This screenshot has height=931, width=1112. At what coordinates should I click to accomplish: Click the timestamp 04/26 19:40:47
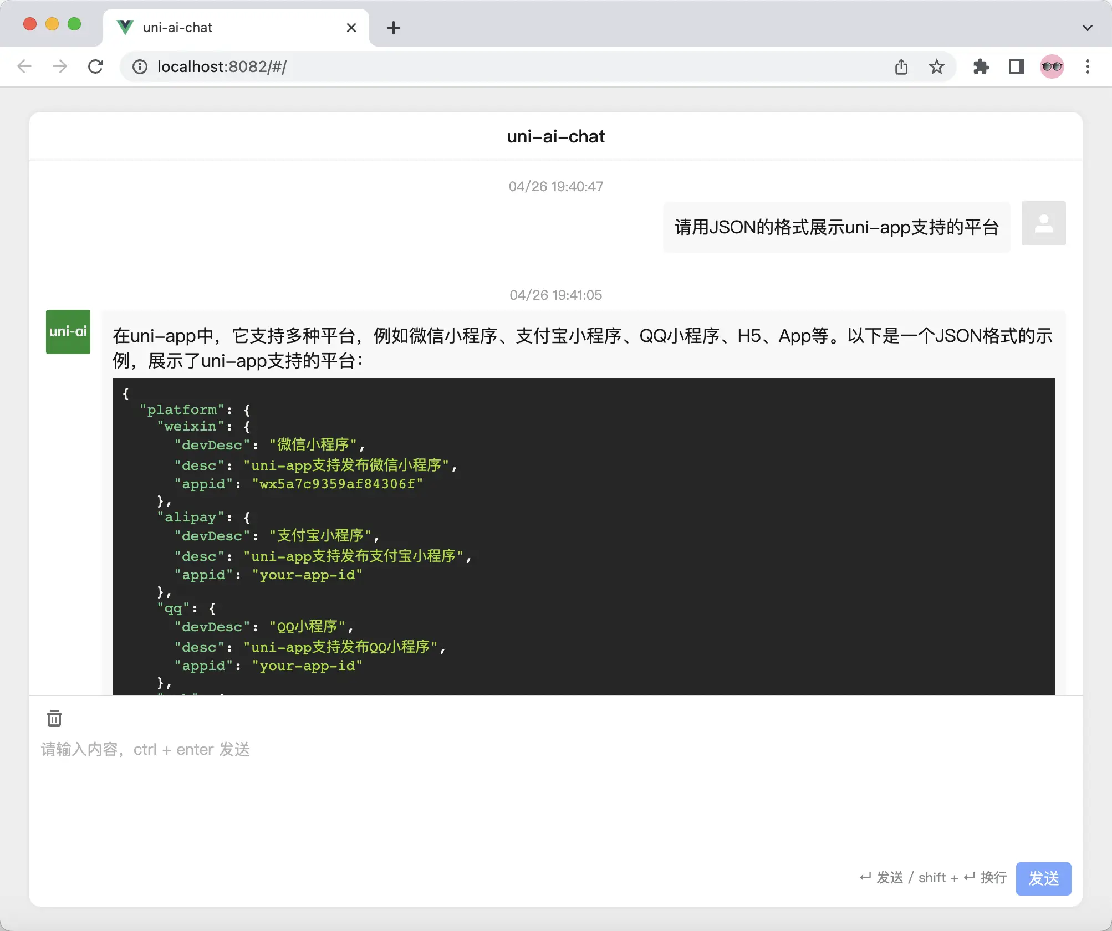pos(556,186)
